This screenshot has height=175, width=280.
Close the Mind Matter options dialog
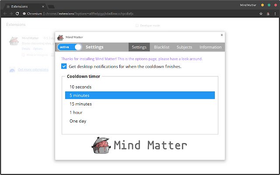coord(222,35)
